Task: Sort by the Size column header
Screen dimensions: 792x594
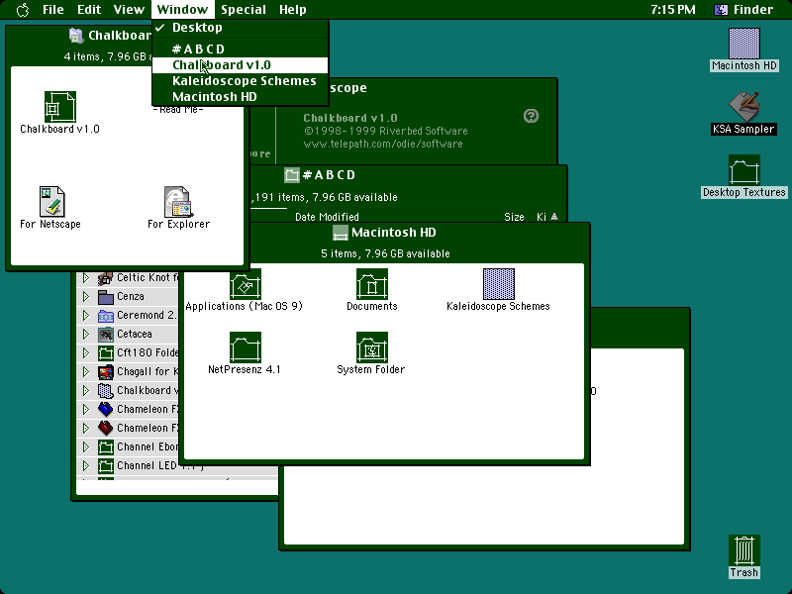Action: click(x=514, y=217)
